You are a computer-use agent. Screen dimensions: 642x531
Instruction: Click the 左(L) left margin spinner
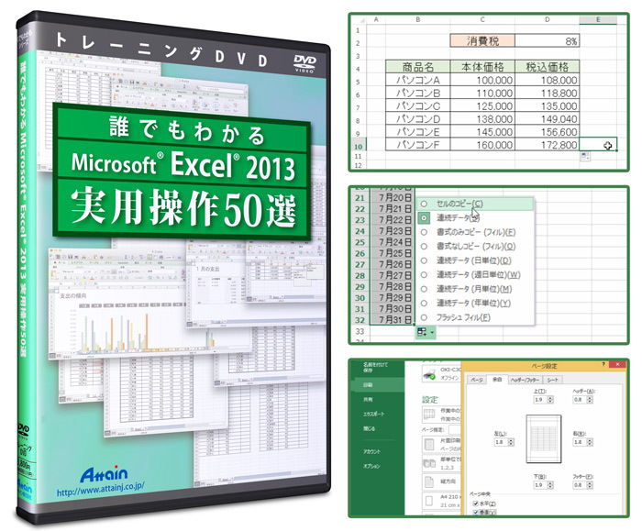[x=511, y=442]
